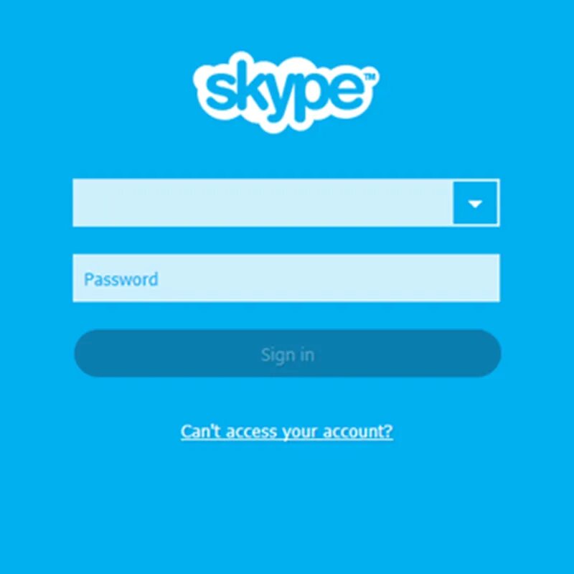The image size is (574, 574).
Task: Open the Can't access your account link
Action: pos(287,432)
